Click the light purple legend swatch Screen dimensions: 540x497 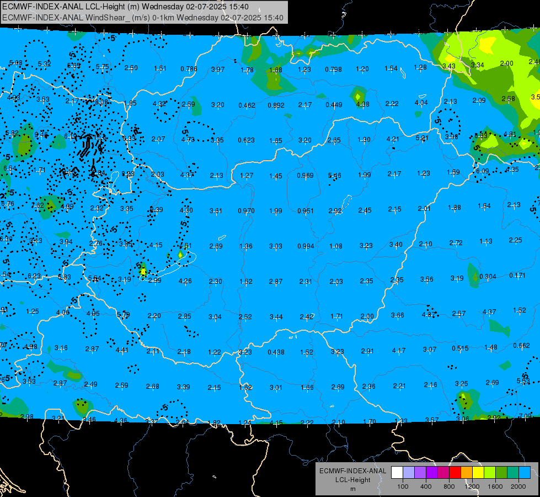pos(420,472)
